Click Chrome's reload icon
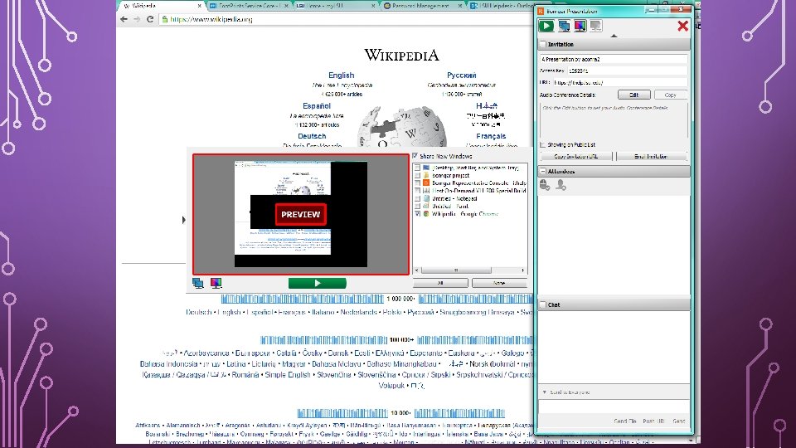This screenshot has height=448, width=796. (x=150, y=19)
